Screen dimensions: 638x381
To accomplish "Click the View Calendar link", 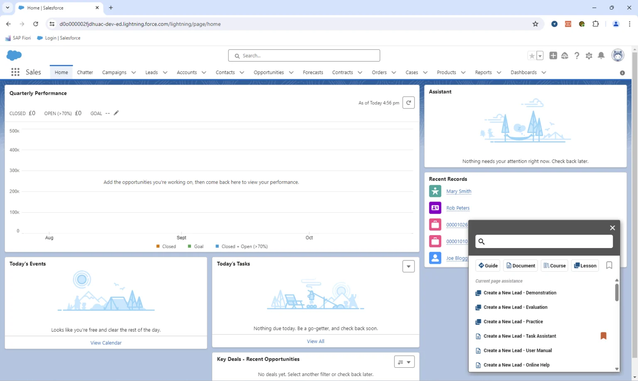I will coord(106,343).
